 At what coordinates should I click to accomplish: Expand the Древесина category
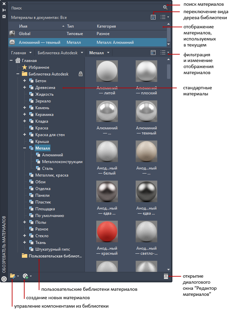(x=25, y=87)
